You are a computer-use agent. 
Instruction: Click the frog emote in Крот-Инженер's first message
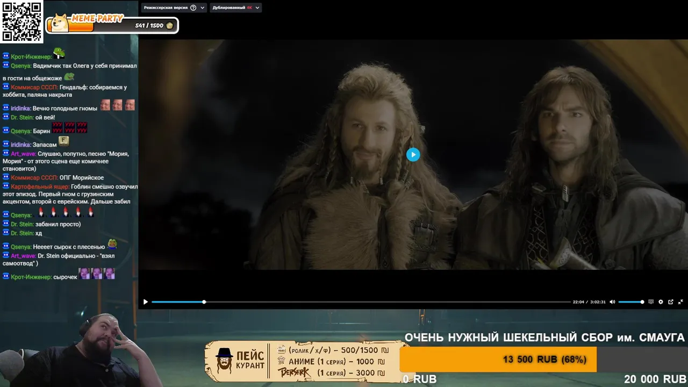[x=59, y=53]
